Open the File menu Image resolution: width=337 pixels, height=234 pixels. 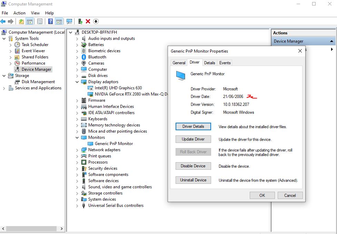tap(5, 13)
